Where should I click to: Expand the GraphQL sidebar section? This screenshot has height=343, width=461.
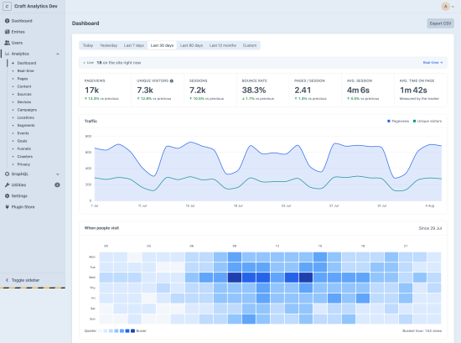(58, 174)
